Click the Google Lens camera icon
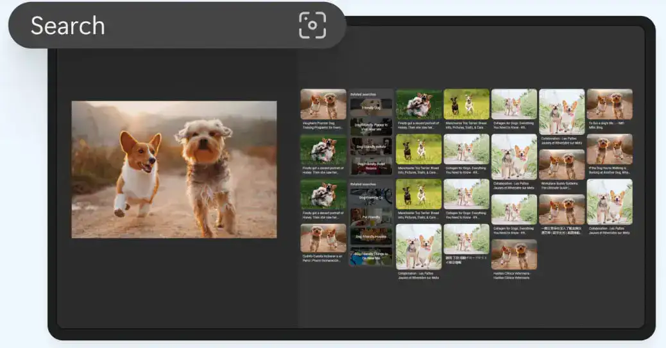The width and height of the screenshot is (666, 348). point(312,26)
